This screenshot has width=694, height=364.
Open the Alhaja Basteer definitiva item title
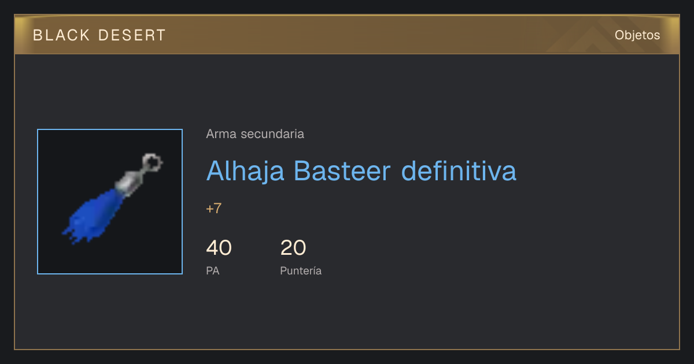(x=361, y=170)
